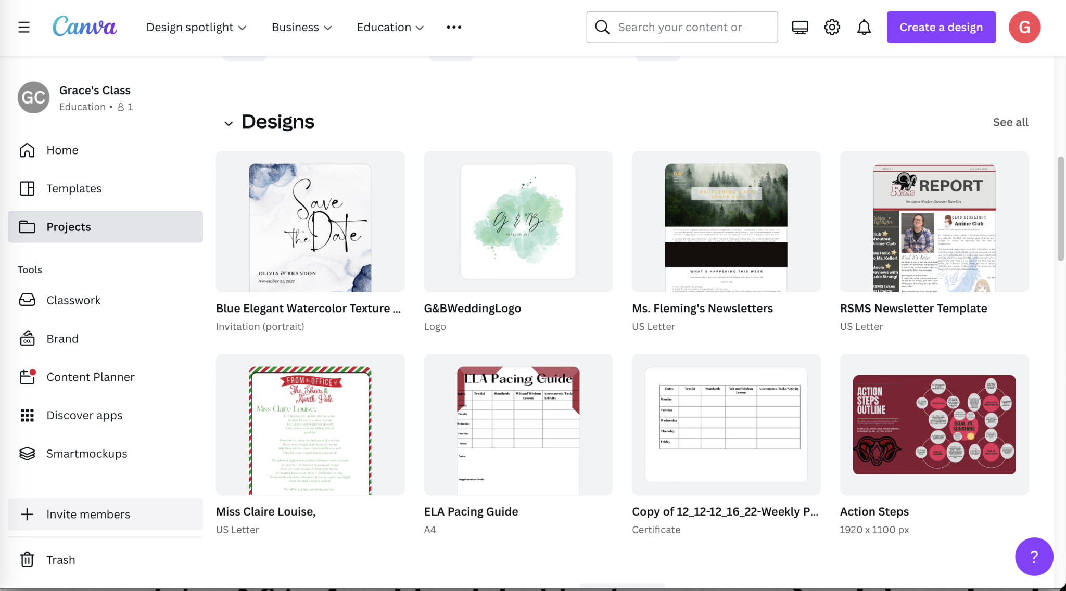Open the help question mark button
1066x591 pixels.
[1034, 557]
